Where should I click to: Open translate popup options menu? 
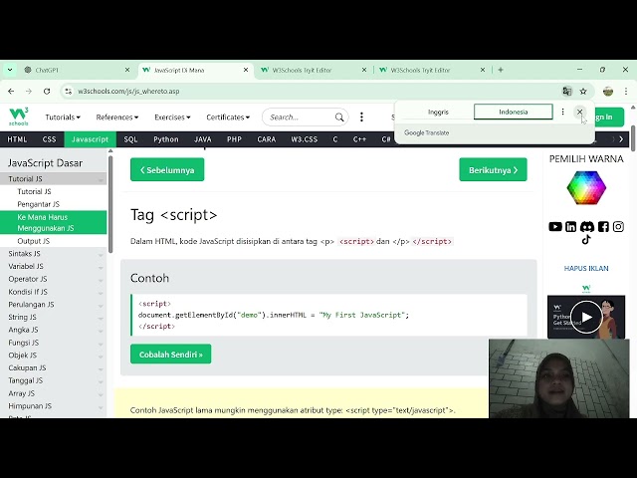tap(562, 112)
